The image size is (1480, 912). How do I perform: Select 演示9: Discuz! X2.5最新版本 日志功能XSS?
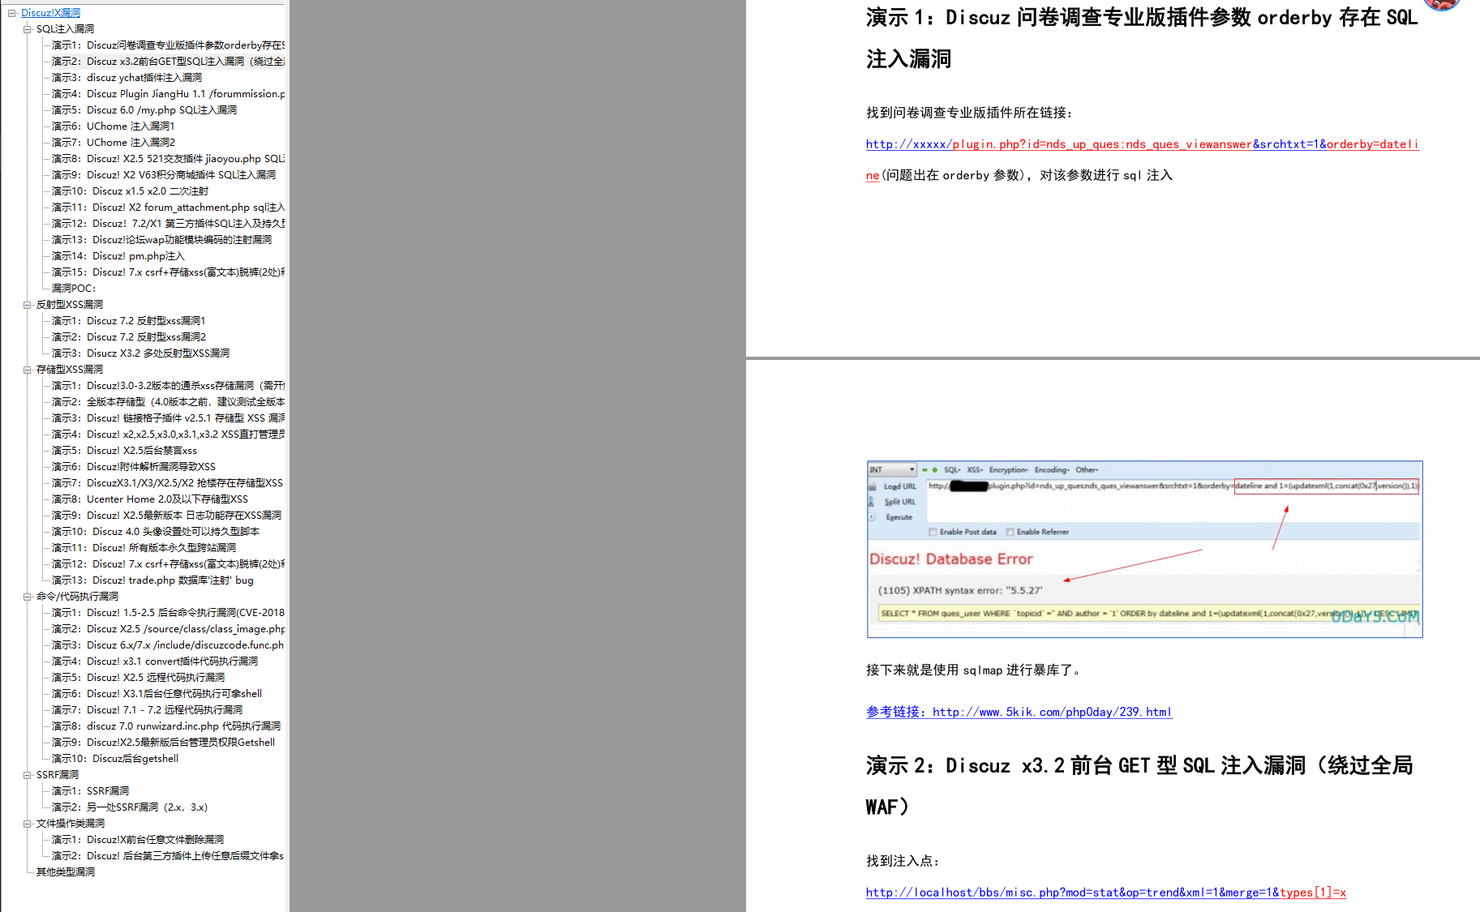(x=166, y=516)
